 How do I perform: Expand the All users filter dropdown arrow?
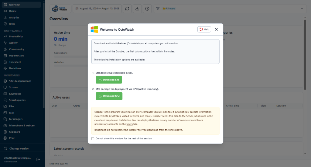302,9
